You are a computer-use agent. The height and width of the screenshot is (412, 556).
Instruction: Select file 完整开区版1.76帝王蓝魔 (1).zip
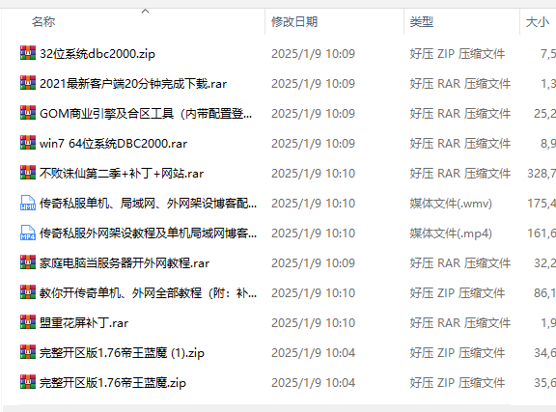point(122,353)
